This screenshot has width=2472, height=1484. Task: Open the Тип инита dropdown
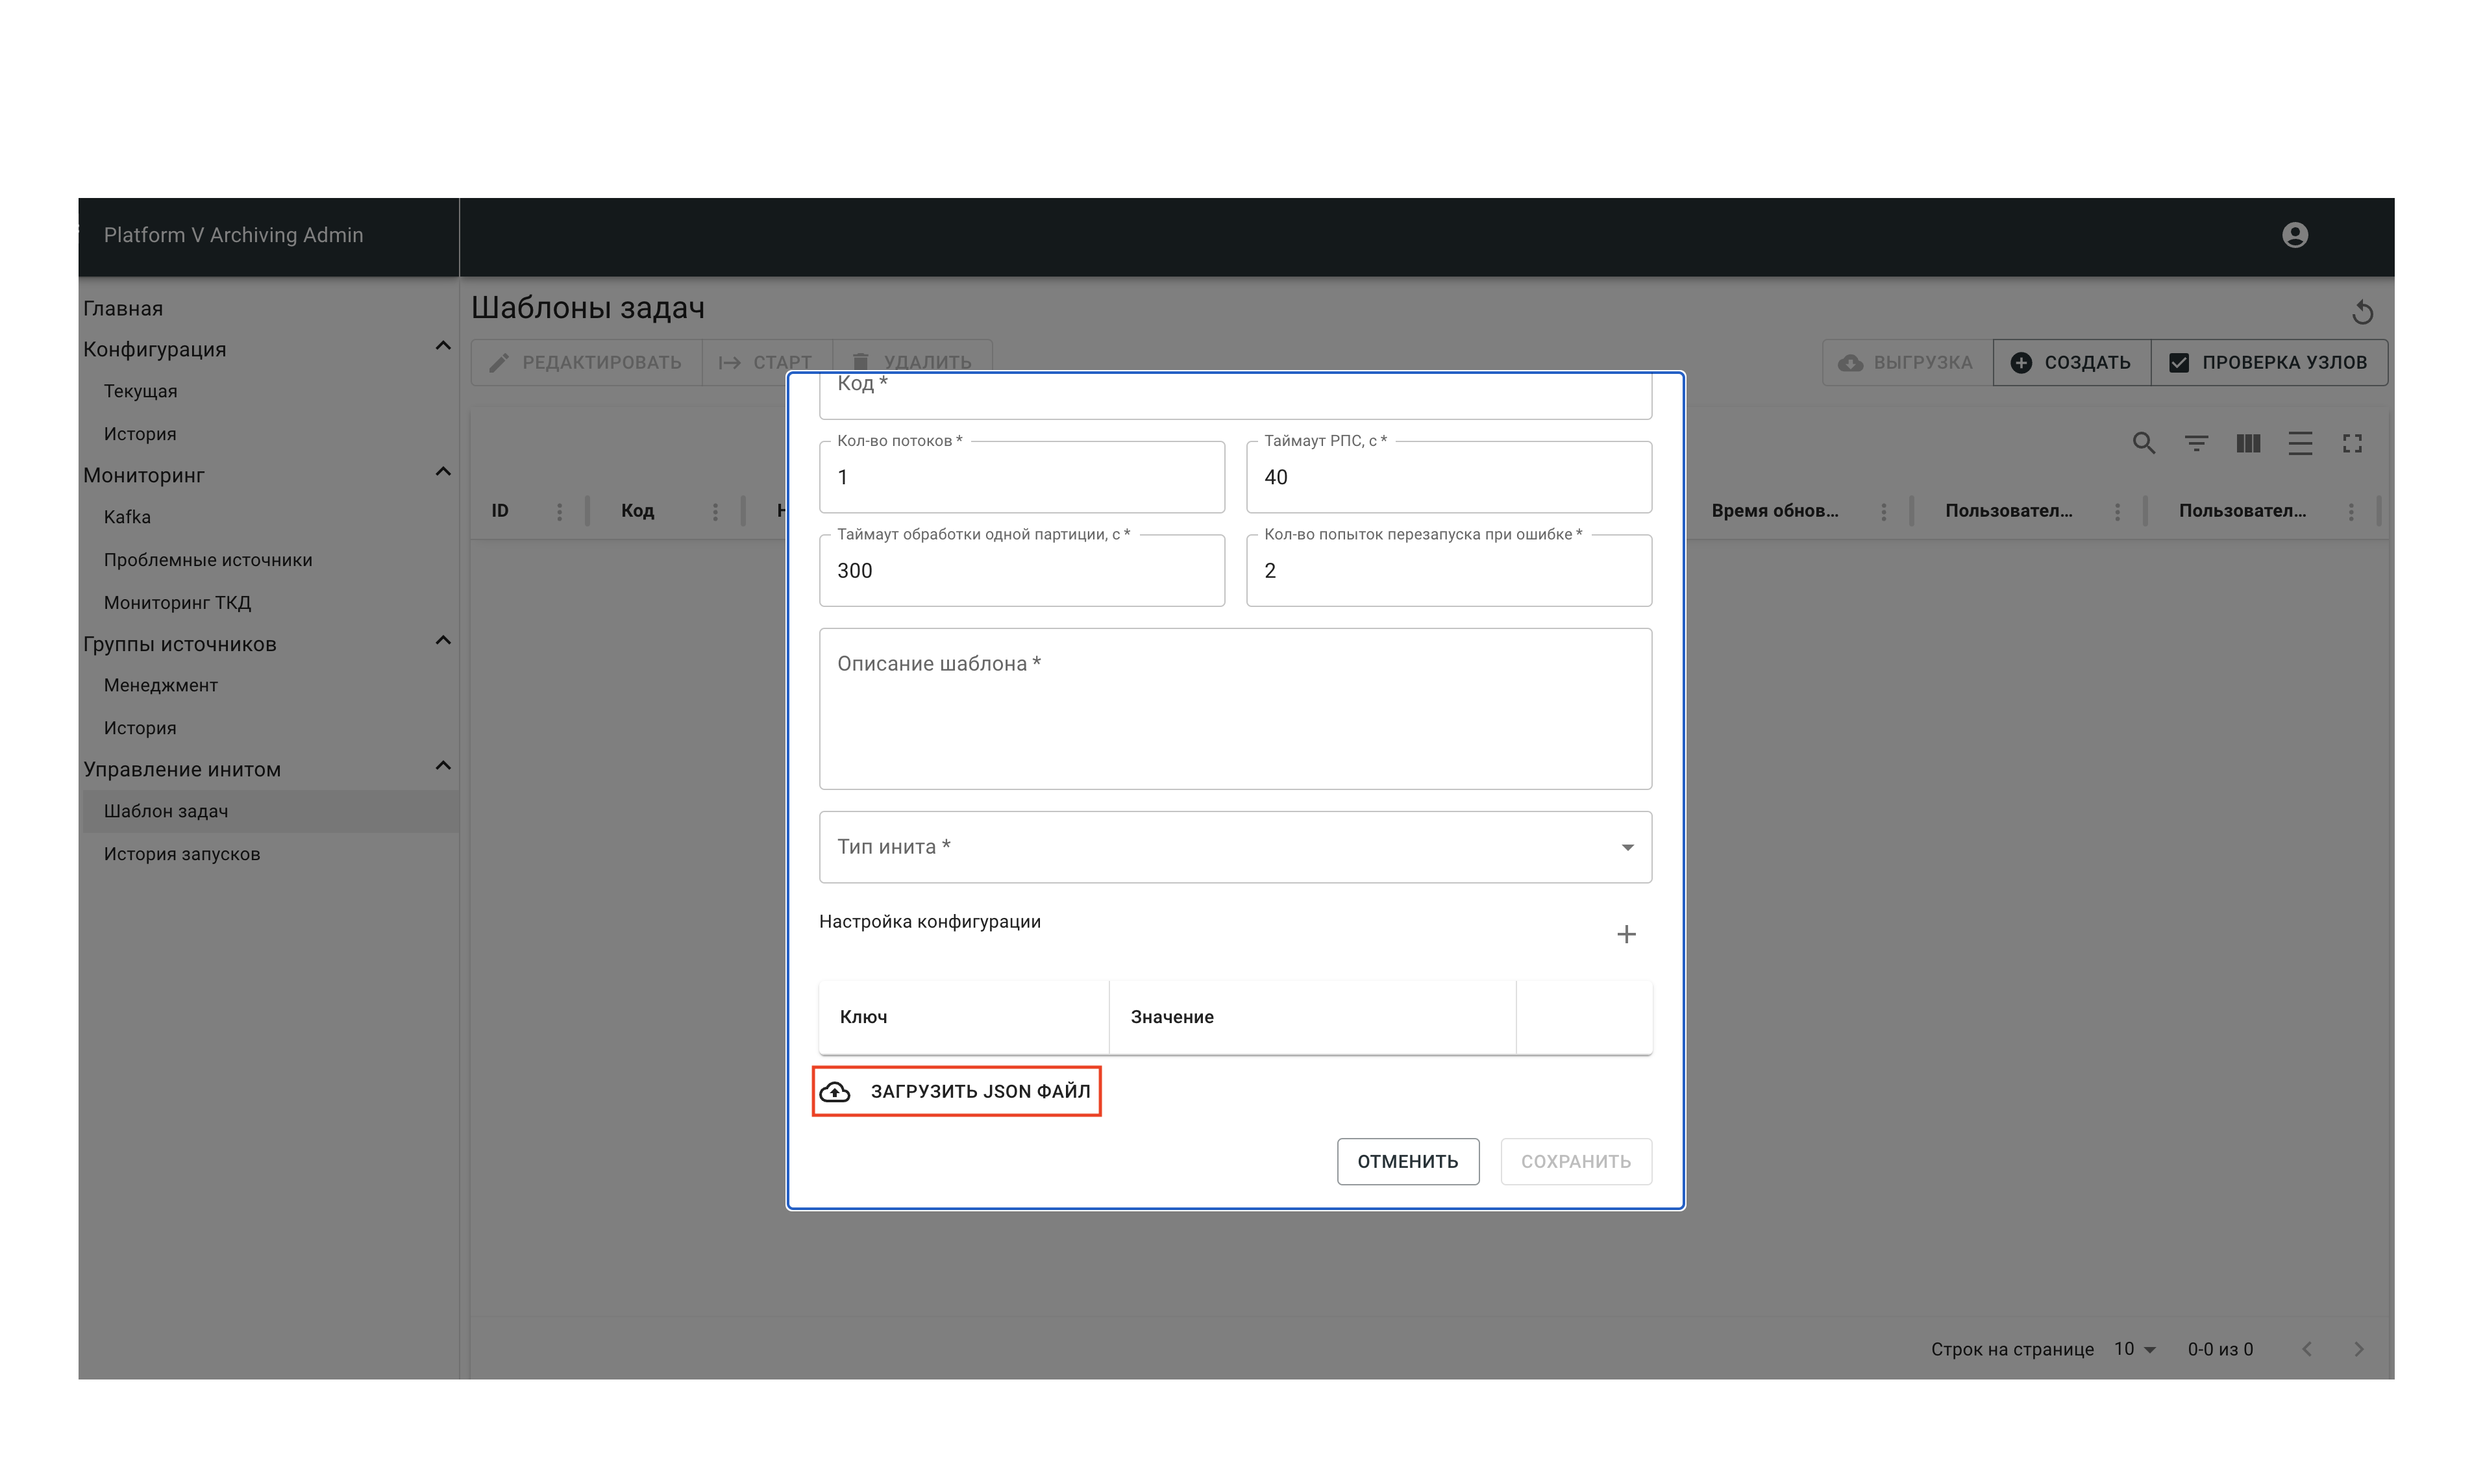pyautogui.click(x=1235, y=847)
